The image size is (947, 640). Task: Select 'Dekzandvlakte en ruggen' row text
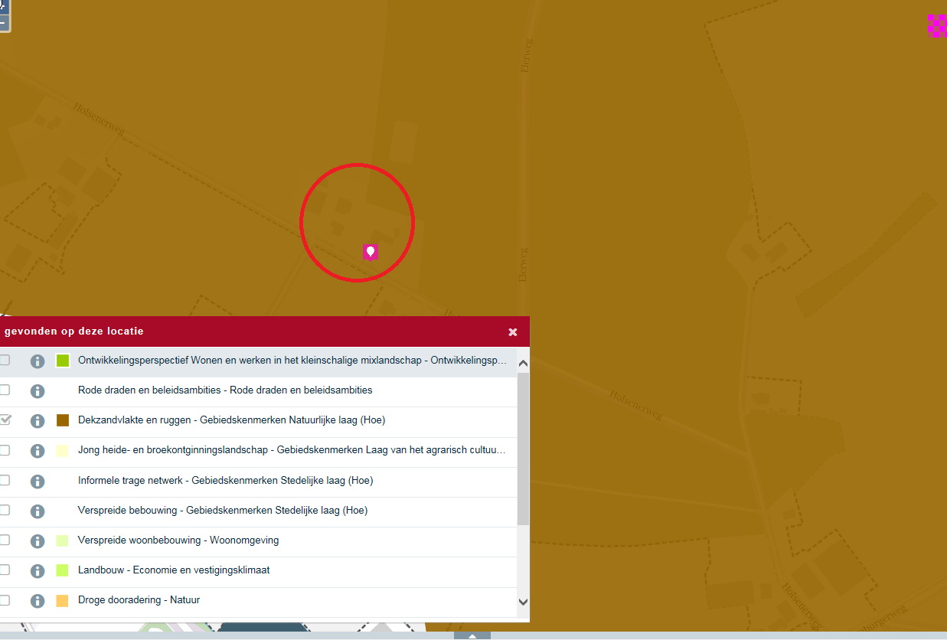pos(231,420)
